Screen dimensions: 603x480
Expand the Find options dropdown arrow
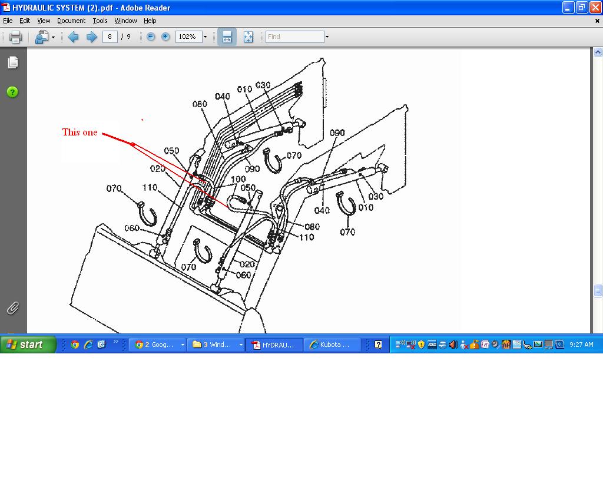(x=327, y=37)
